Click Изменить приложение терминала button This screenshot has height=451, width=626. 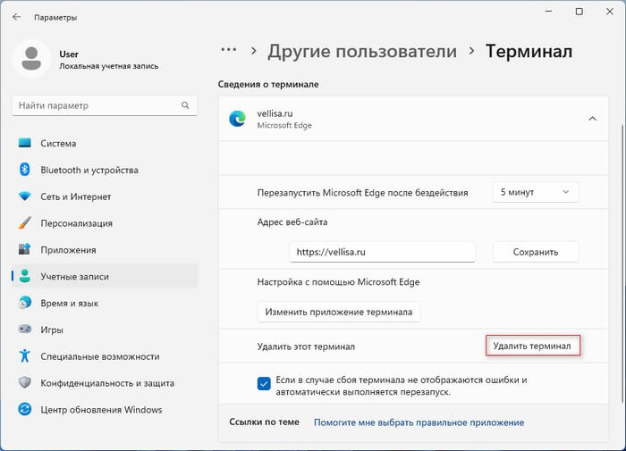pyautogui.click(x=339, y=312)
